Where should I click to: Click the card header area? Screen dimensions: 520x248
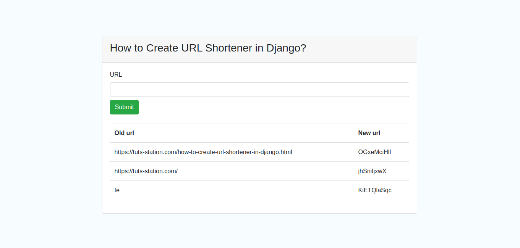[259, 50]
